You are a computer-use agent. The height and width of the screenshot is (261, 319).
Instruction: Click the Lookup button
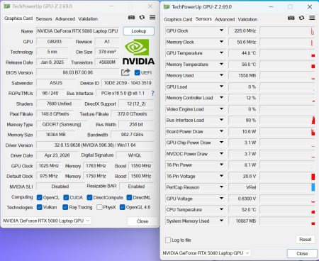[139, 31]
